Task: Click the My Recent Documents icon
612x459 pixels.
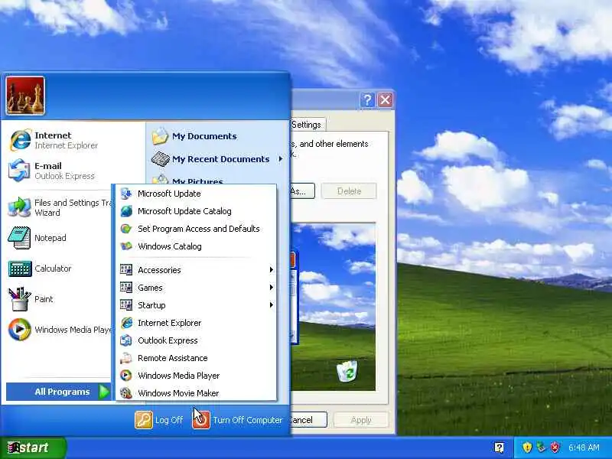Action: tap(160, 159)
